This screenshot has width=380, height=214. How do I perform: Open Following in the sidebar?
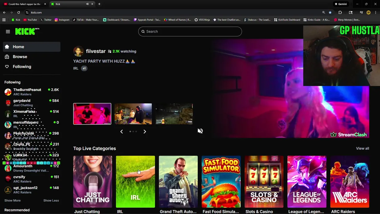tap(32, 67)
